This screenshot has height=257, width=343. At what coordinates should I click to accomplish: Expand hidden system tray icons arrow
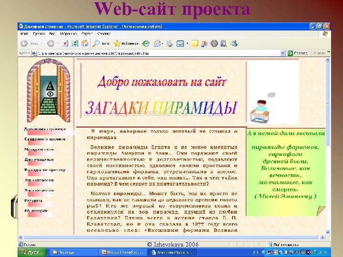tap(263, 252)
